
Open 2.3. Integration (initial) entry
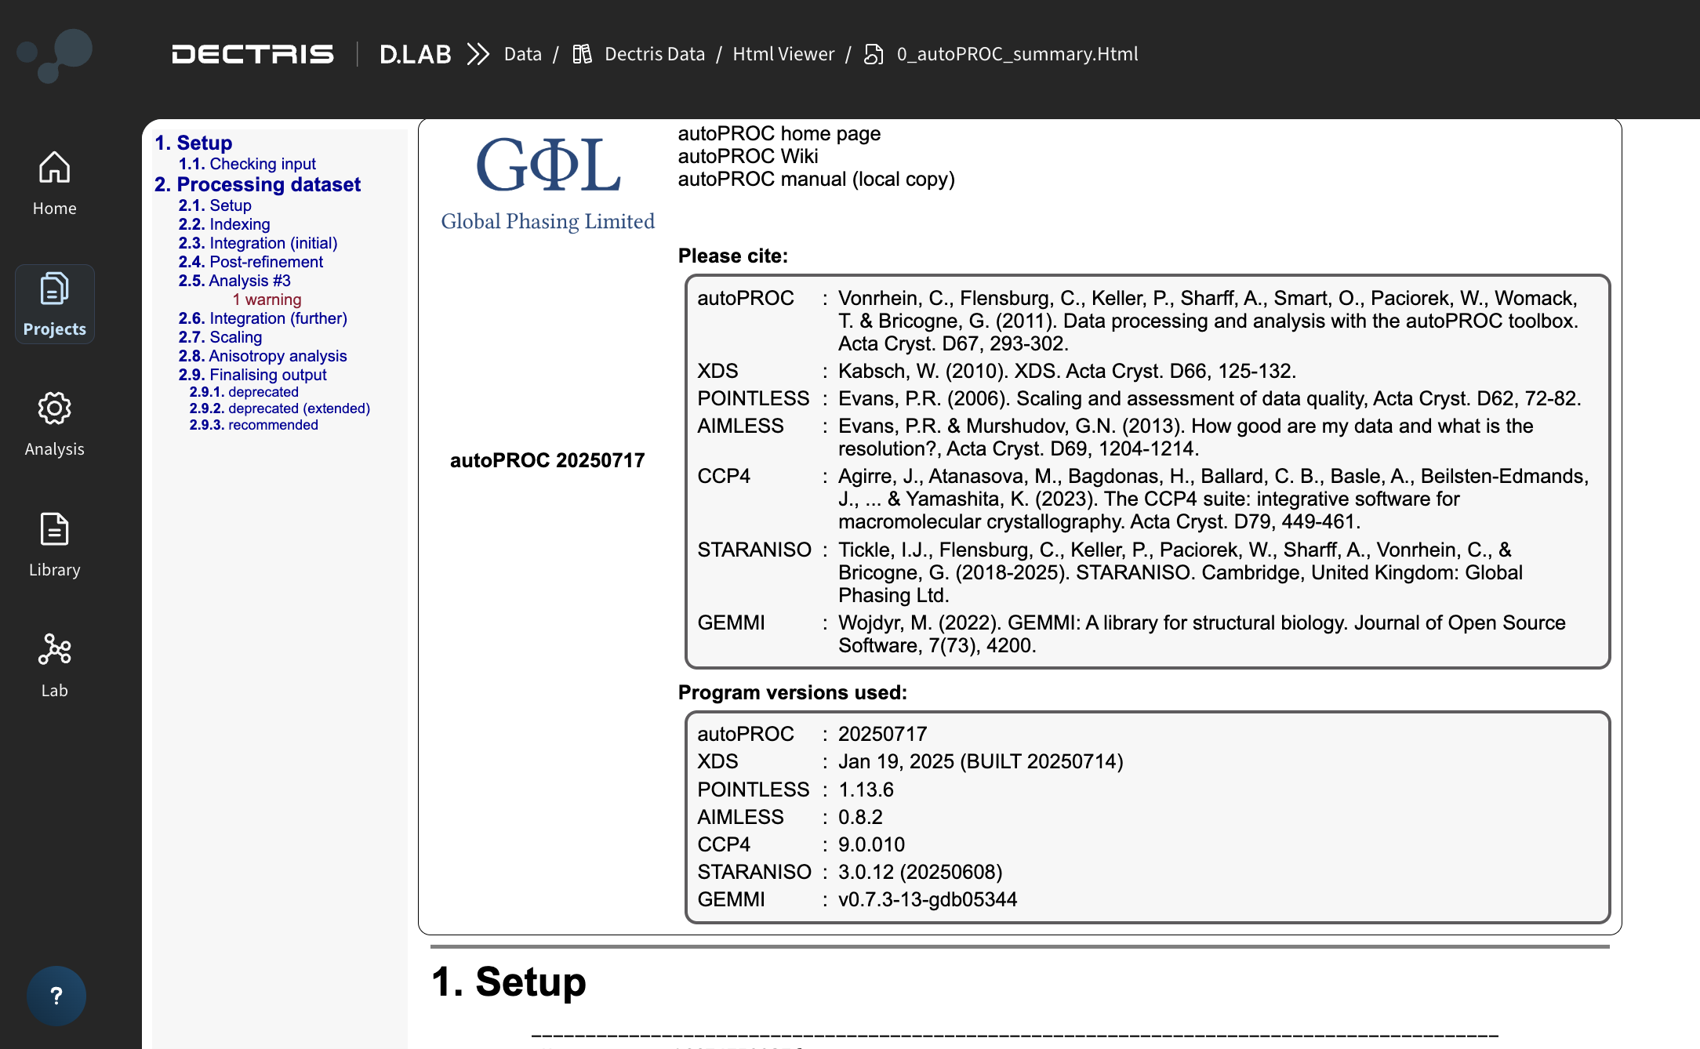pos(258,243)
